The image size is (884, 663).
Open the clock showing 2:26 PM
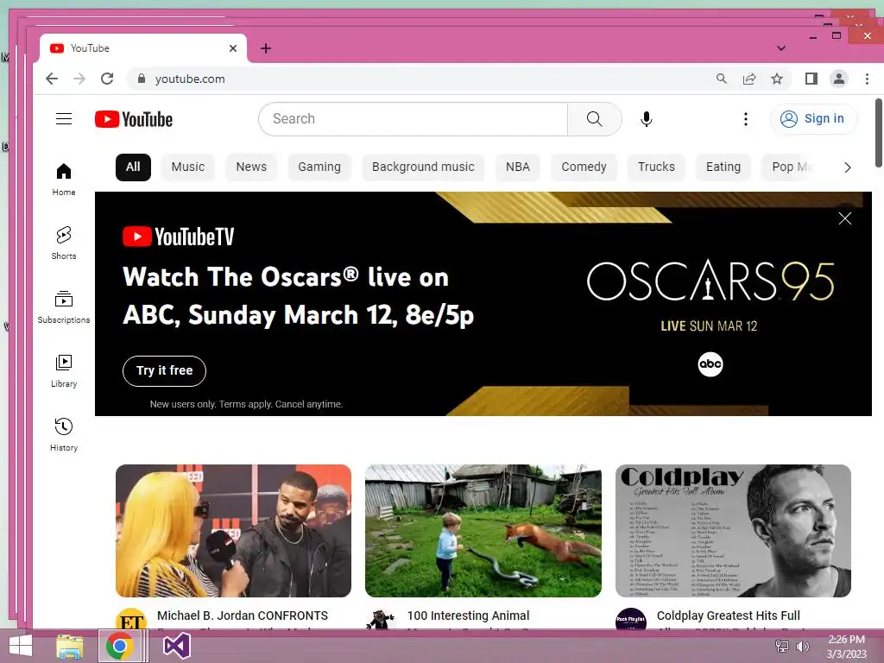pos(846,647)
